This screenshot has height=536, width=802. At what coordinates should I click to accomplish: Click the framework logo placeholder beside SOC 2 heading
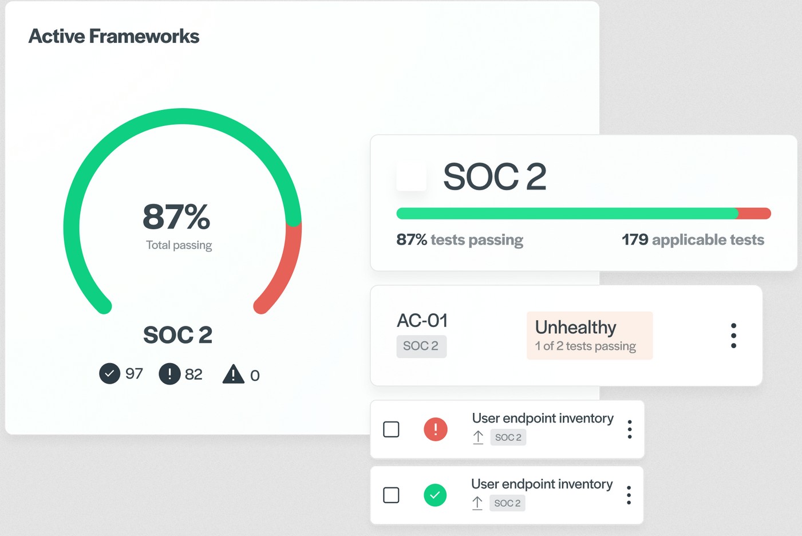pos(412,178)
